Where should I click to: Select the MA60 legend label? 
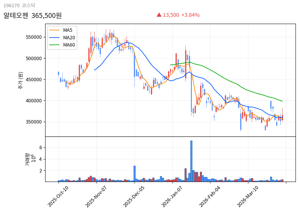point(69,45)
